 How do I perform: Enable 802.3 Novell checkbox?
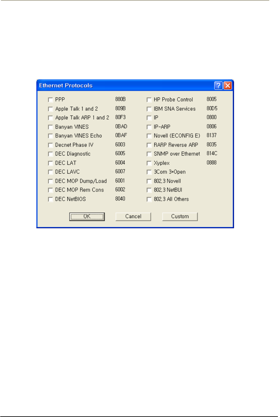pos(149,181)
